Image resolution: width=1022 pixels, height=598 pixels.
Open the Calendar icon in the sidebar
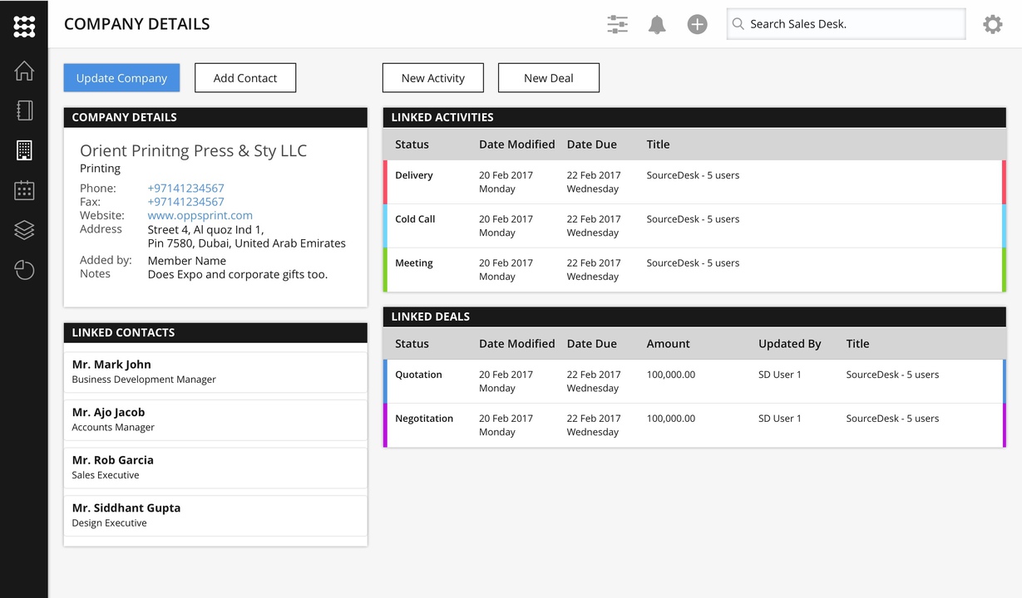tap(24, 190)
